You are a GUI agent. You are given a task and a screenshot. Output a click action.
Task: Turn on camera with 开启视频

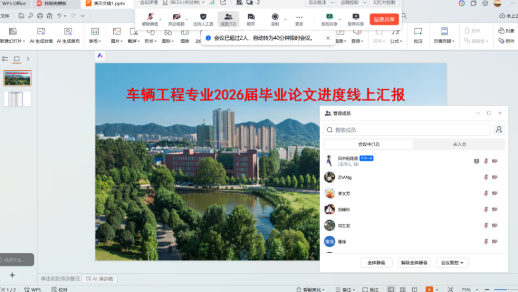(176, 19)
